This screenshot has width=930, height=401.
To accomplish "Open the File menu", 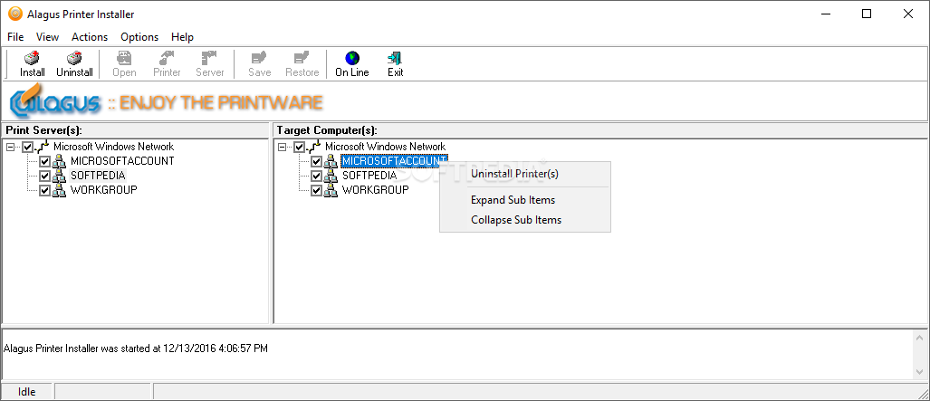I will (15, 37).
